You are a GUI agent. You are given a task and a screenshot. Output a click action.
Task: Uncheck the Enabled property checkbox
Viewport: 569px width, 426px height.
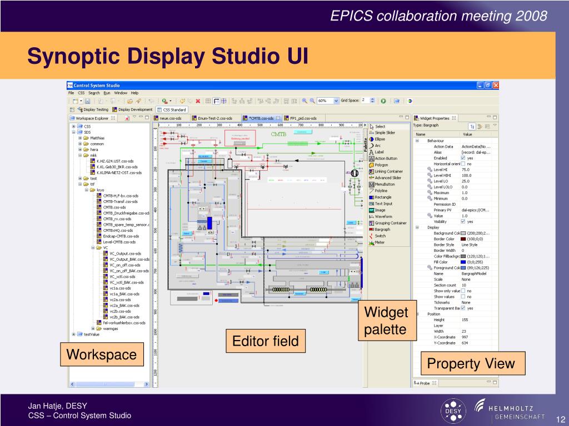[463, 158]
